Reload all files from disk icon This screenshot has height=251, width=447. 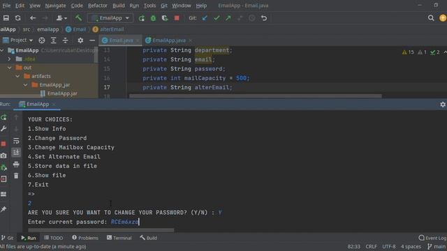tap(17, 18)
